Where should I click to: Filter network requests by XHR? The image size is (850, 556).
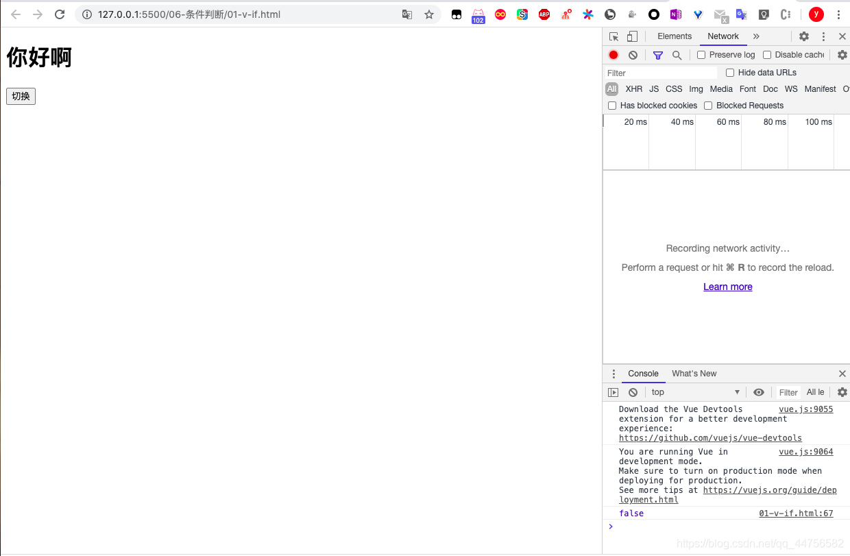pyautogui.click(x=634, y=89)
